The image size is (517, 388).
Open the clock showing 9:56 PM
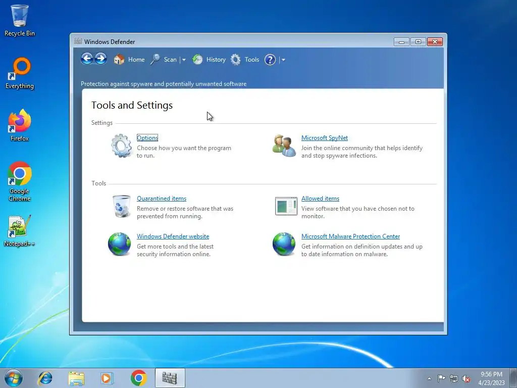pos(491,378)
